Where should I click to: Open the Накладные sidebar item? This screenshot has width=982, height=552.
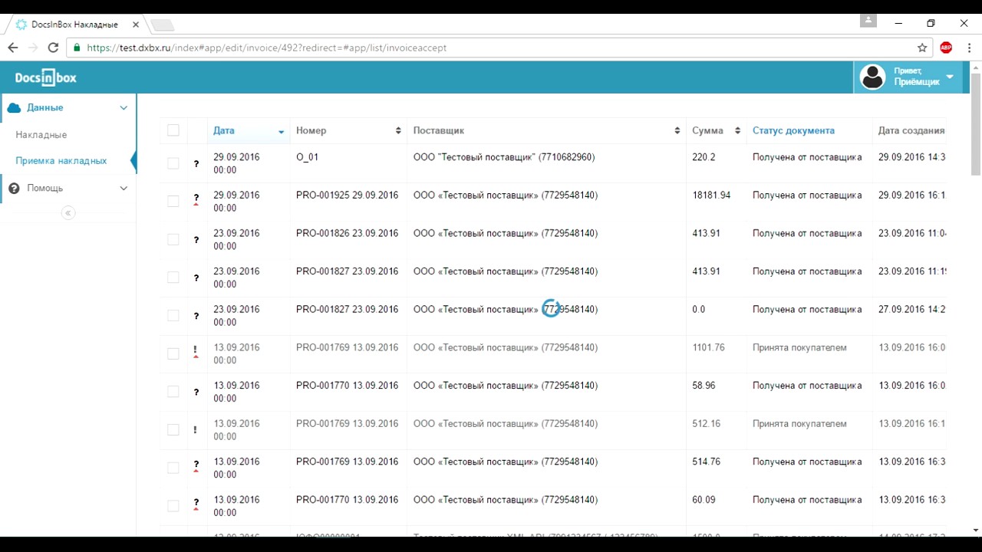[41, 135]
